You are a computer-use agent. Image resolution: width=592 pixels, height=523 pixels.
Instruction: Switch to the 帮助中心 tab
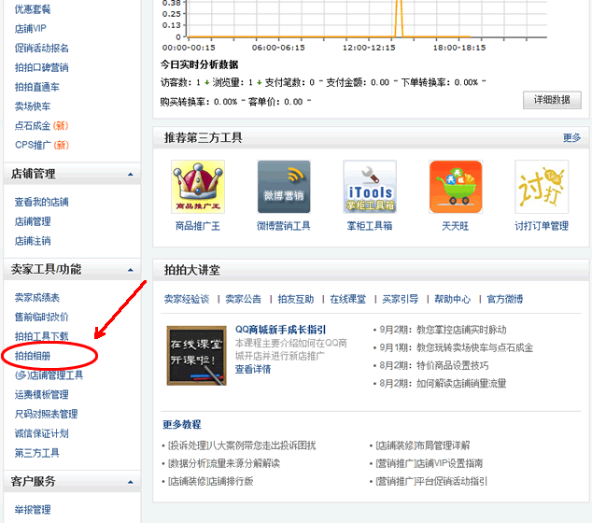click(x=452, y=299)
